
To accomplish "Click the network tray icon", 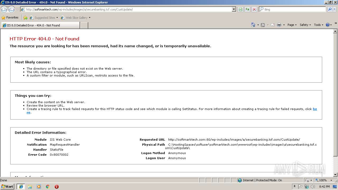I will 307,187.
